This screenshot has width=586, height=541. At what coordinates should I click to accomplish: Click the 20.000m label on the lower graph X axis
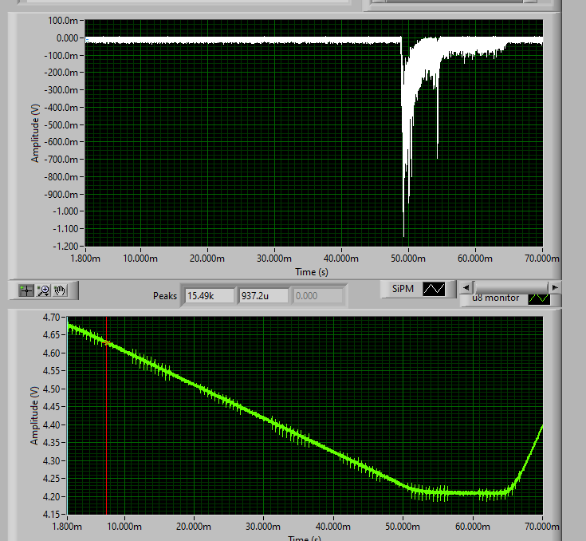(x=194, y=527)
